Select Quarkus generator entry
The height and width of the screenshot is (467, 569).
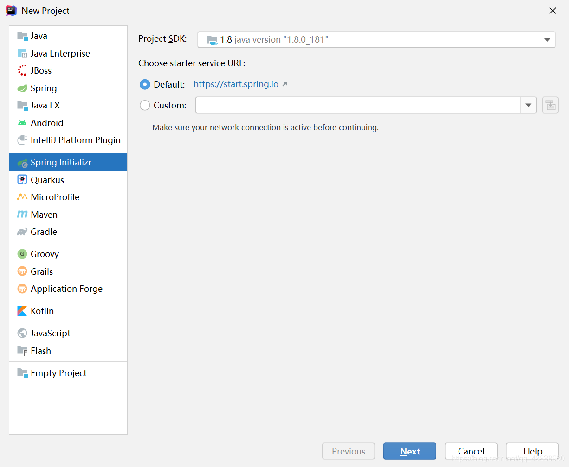pos(68,180)
